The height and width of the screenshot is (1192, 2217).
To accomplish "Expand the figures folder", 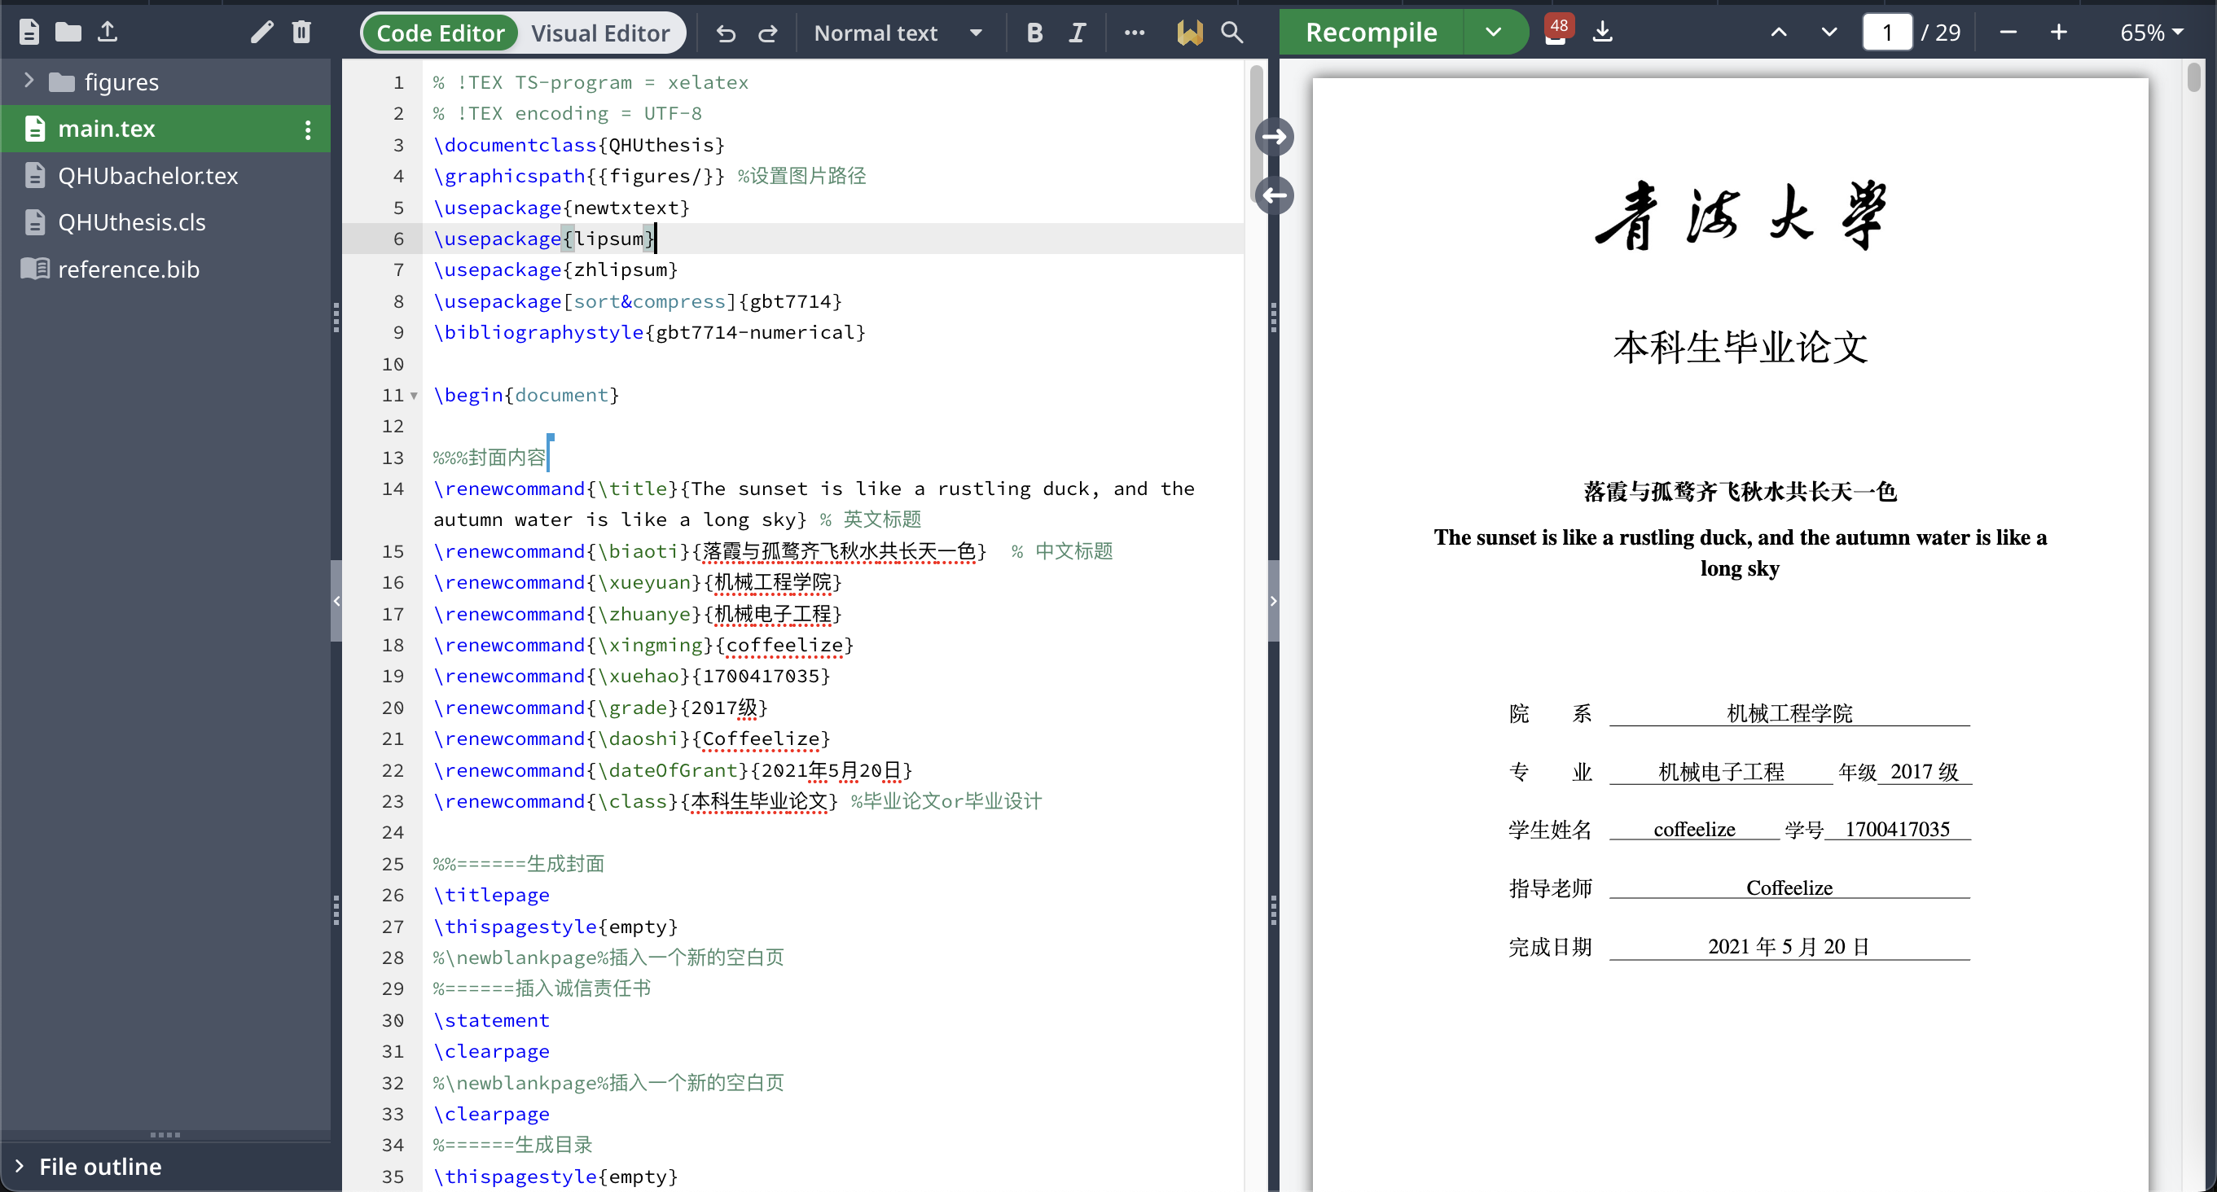I will (29, 79).
